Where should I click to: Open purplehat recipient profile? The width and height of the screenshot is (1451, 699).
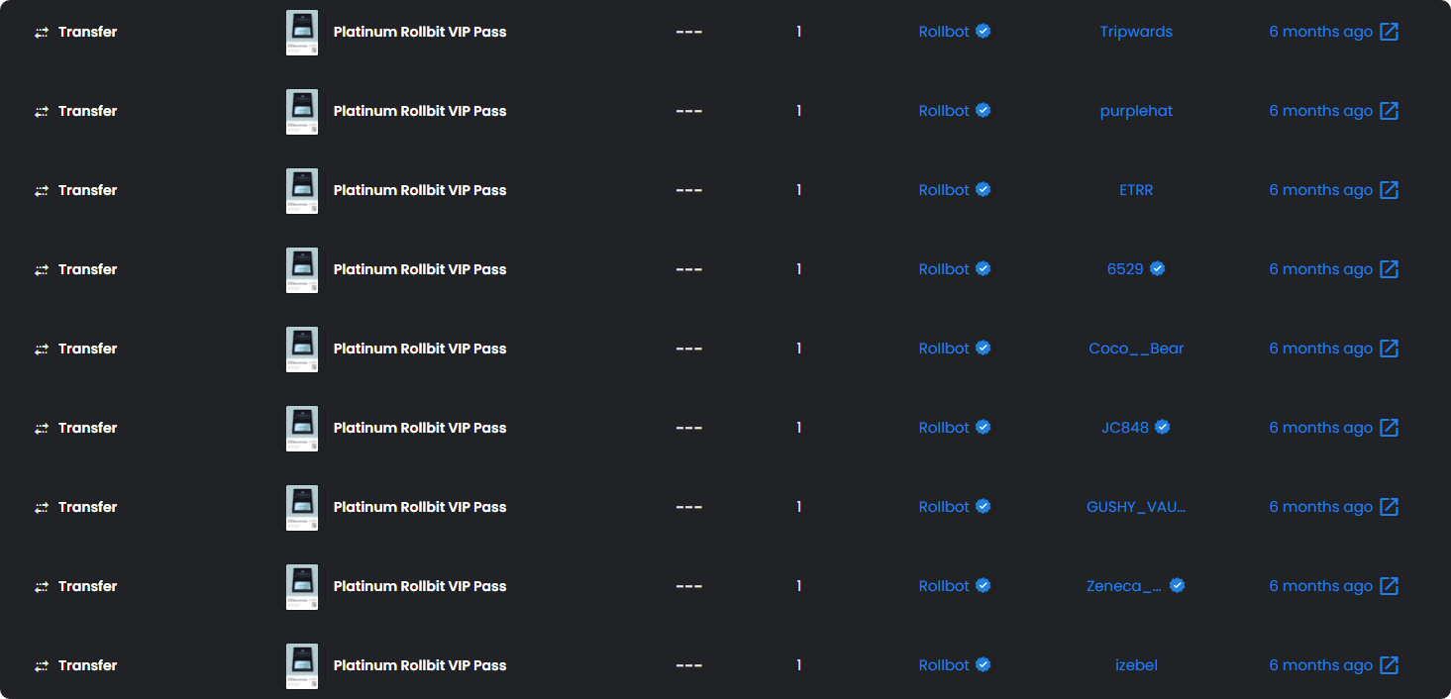1136,111
